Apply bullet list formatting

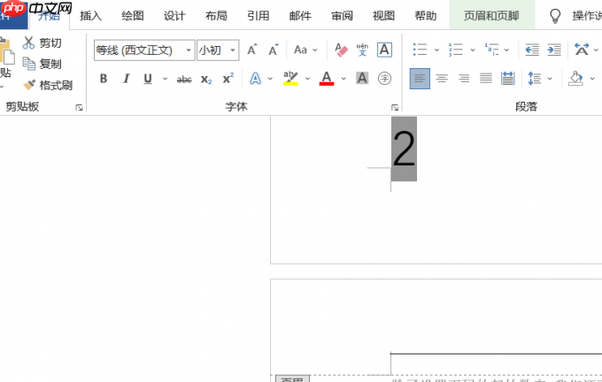click(x=420, y=50)
